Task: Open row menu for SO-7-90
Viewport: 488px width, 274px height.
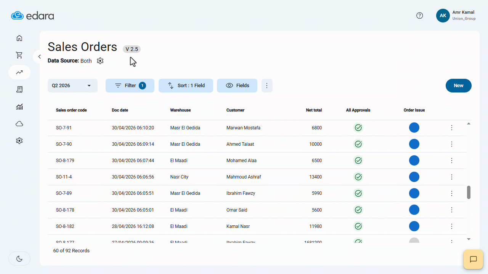Action: click(x=452, y=144)
